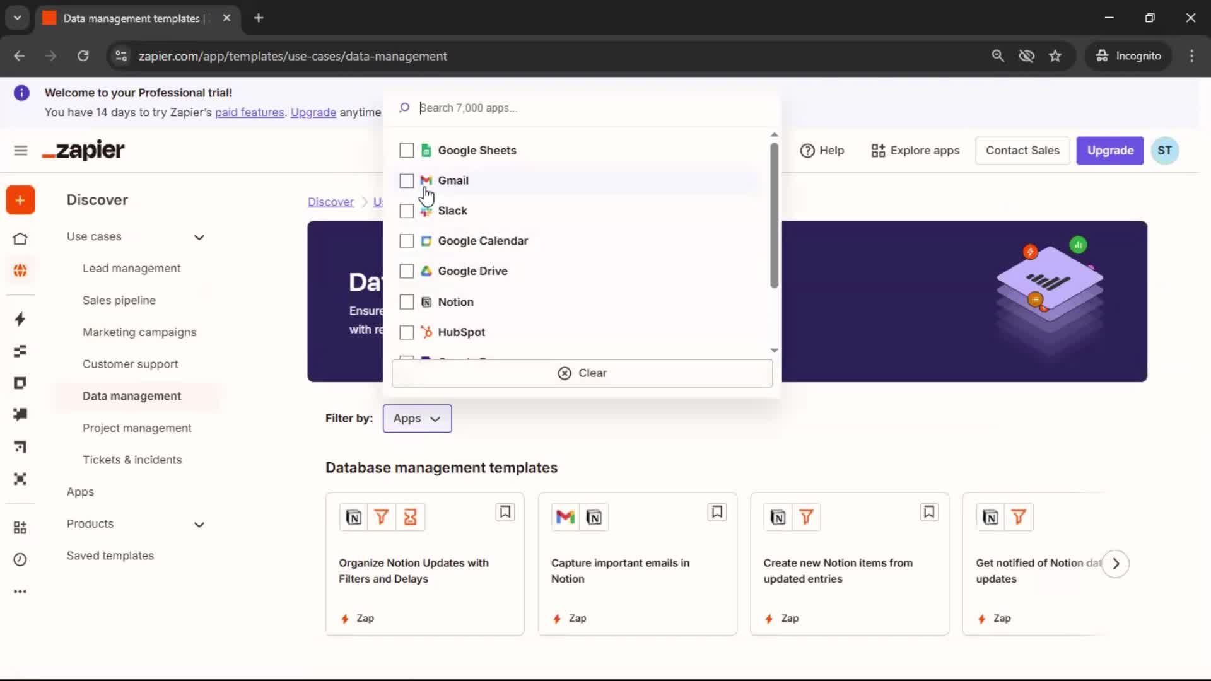The image size is (1211, 681).
Task: Open Project management use case
Action: [137, 428]
